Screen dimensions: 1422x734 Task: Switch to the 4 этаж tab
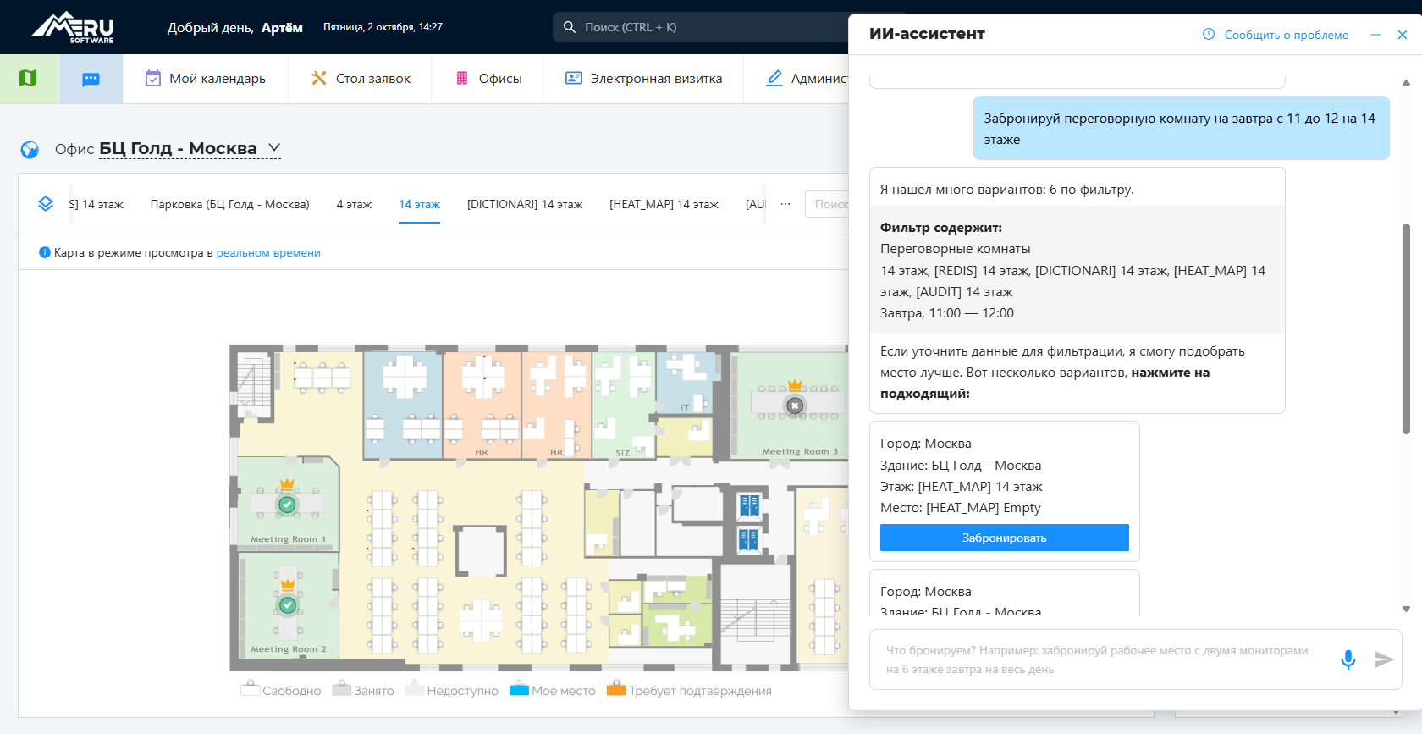click(354, 204)
